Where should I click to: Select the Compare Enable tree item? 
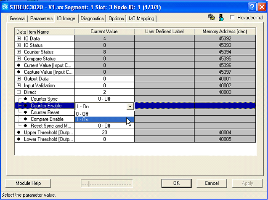[x=47, y=119]
